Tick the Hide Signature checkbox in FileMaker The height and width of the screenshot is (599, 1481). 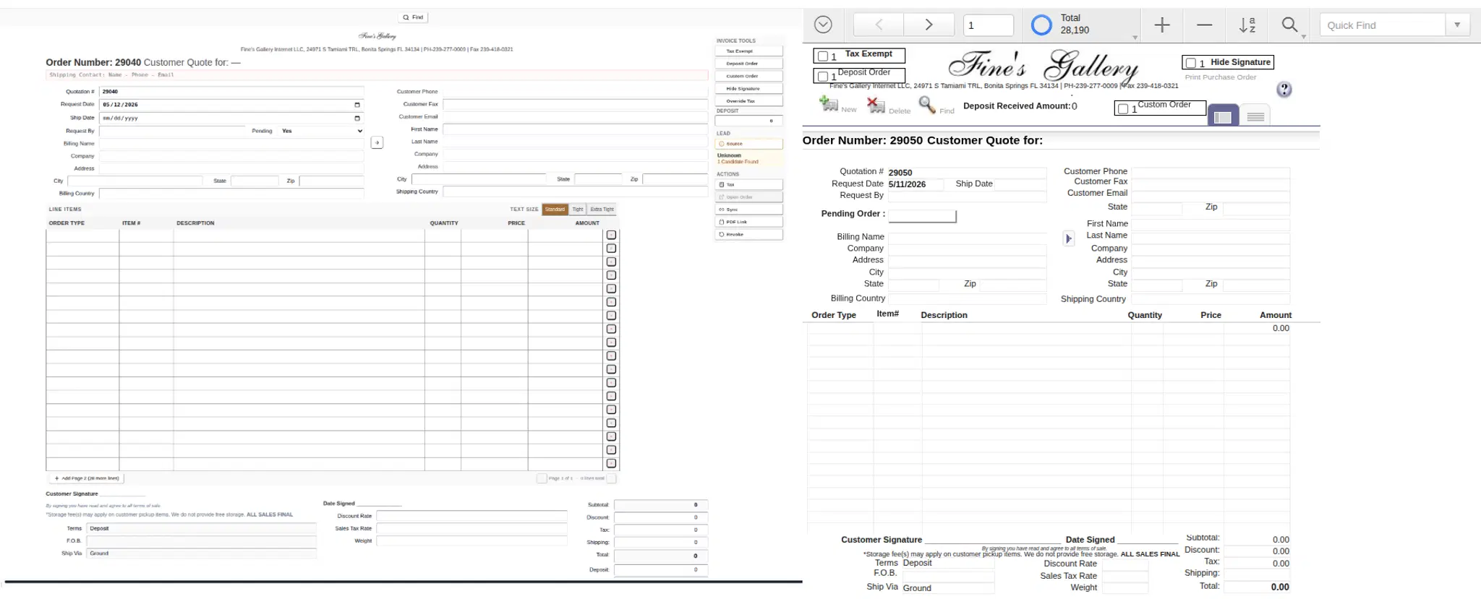point(1191,63)
